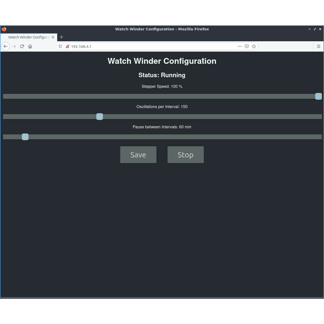This screenshot has height=324, width=324.
Task: Click the forward navigation arrow
Action: tap(14, 46)
